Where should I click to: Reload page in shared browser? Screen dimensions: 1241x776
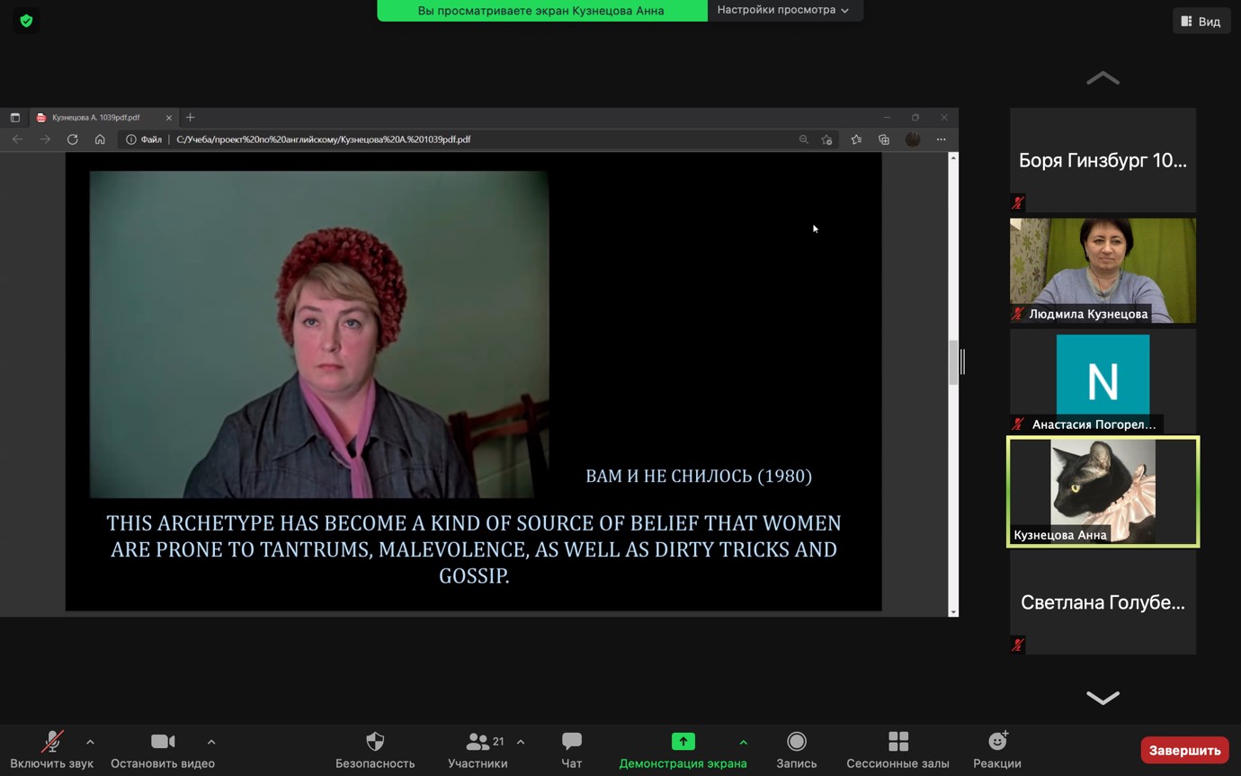pyautogui.click(x=73, y=139)
